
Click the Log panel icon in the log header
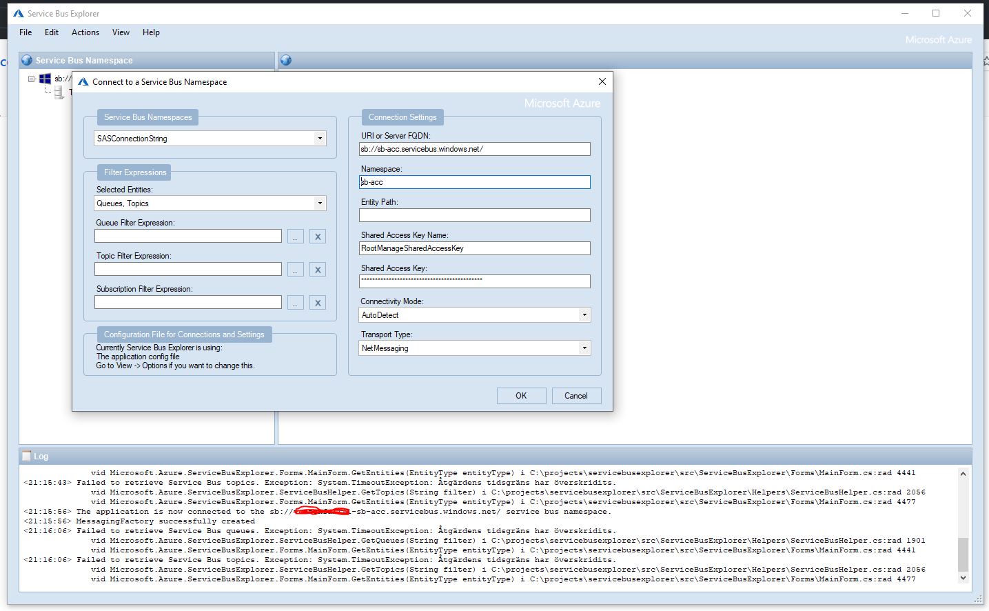(x=26, y=456)
